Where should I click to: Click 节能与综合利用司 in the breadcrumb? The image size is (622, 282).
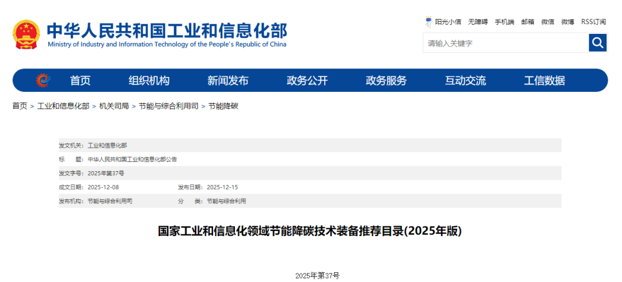click(x=169, y=106)
